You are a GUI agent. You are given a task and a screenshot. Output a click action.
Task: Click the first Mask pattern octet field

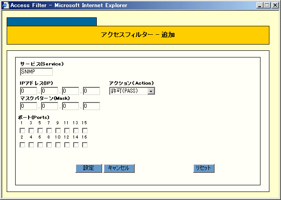click(x=29, y=106)
